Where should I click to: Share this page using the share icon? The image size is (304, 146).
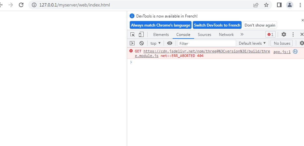pyautogui.click(x=256, y=5)
